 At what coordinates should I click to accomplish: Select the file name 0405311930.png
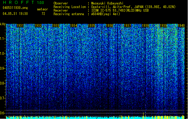15,8
